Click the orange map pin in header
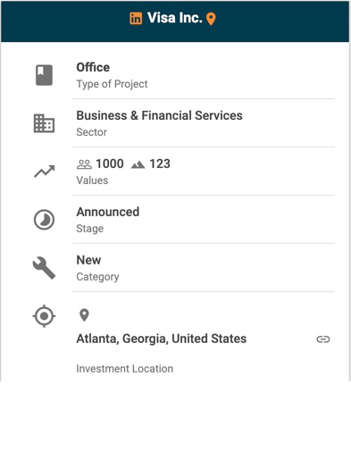The height and width of the screenshot is (452, 351). click(211, 19)
